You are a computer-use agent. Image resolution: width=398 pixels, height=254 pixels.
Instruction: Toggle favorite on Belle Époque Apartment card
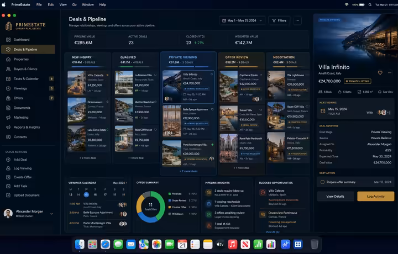pyautogui.click(x=212, y=109)
